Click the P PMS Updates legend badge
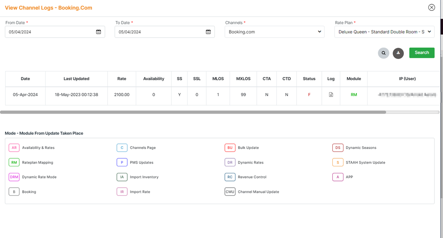Image resolution: width=443 pixels, height=238 pixels. click(122, 163)
